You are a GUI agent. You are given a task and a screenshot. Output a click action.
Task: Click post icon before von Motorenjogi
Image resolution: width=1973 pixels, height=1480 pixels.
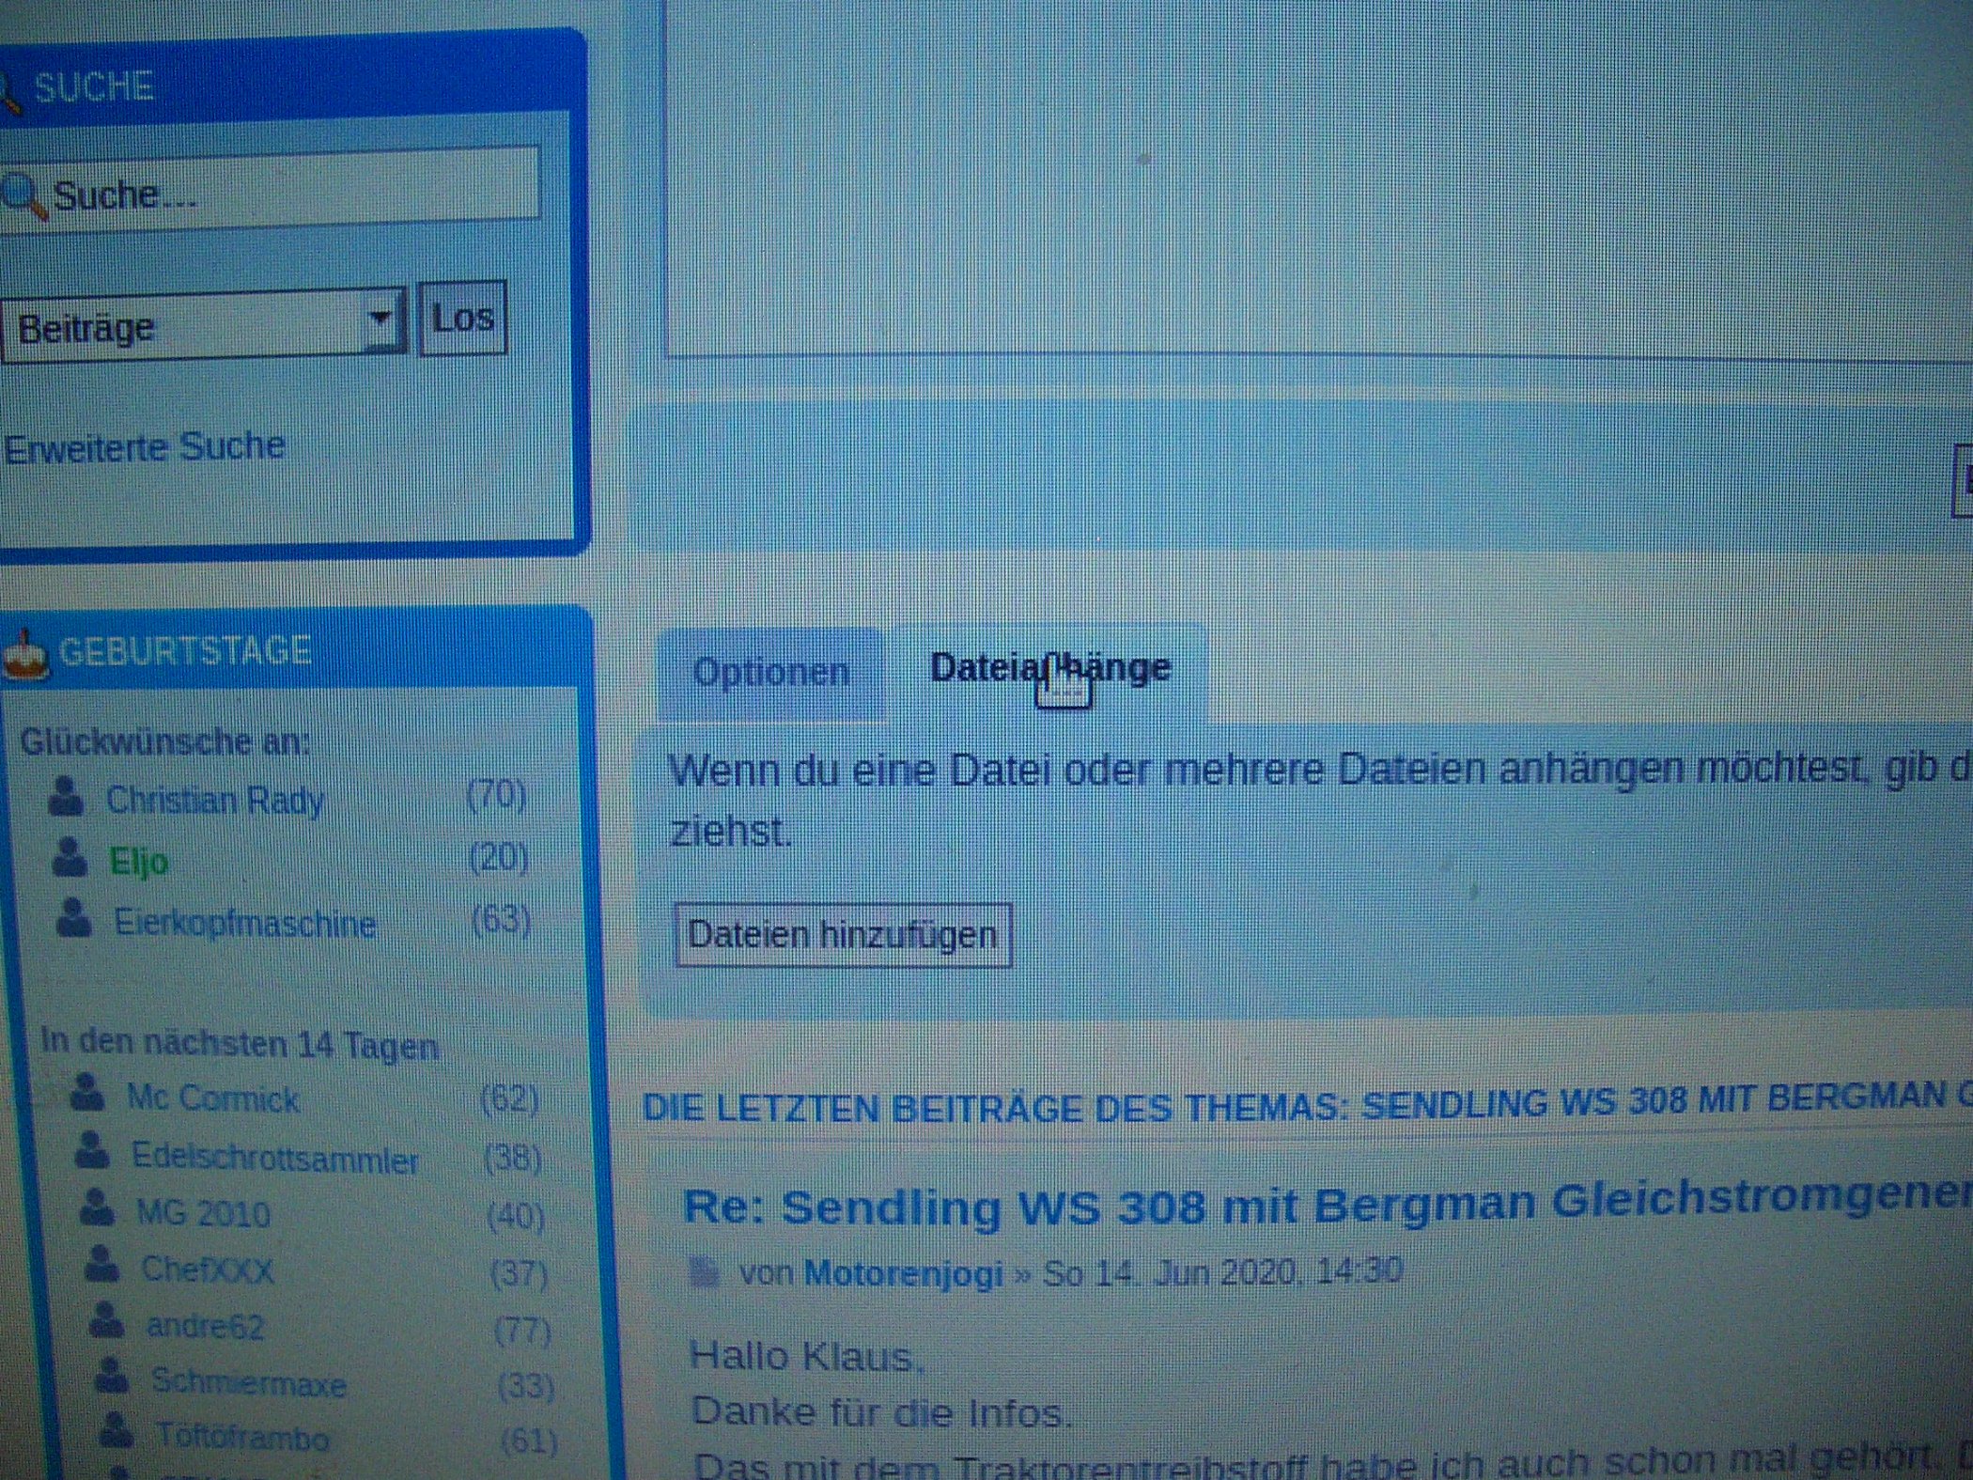[x=704, y=1273]
